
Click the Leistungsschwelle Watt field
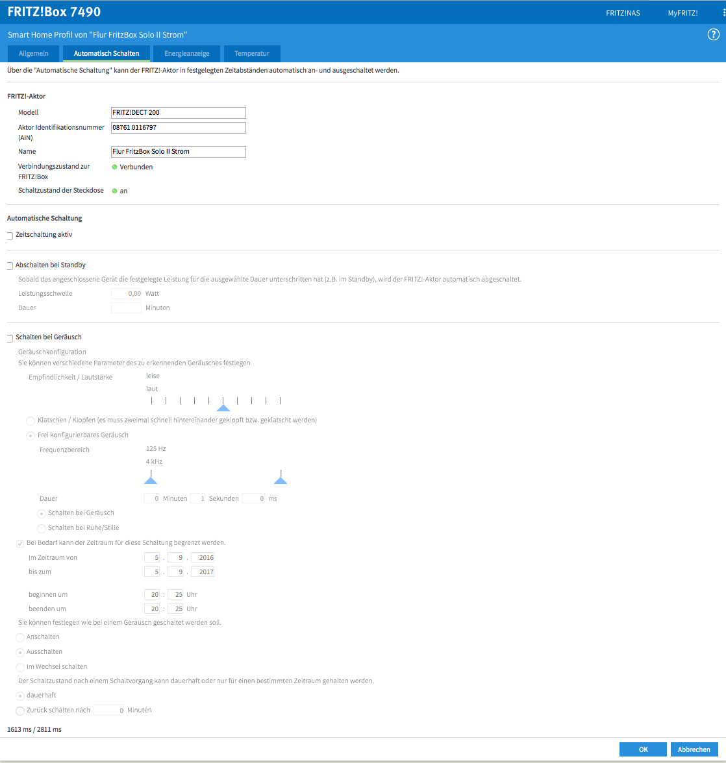[x=126, y=293]
